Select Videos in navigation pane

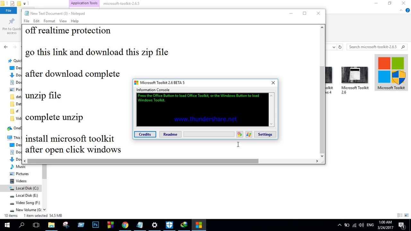tap(21, 181)
